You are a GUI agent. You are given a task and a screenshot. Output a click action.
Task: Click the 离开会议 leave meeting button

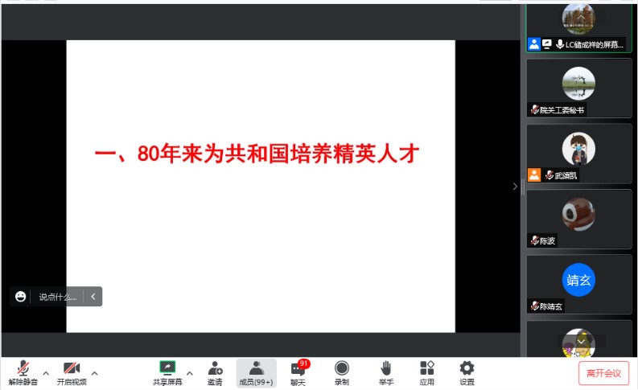tap(603, 373)
